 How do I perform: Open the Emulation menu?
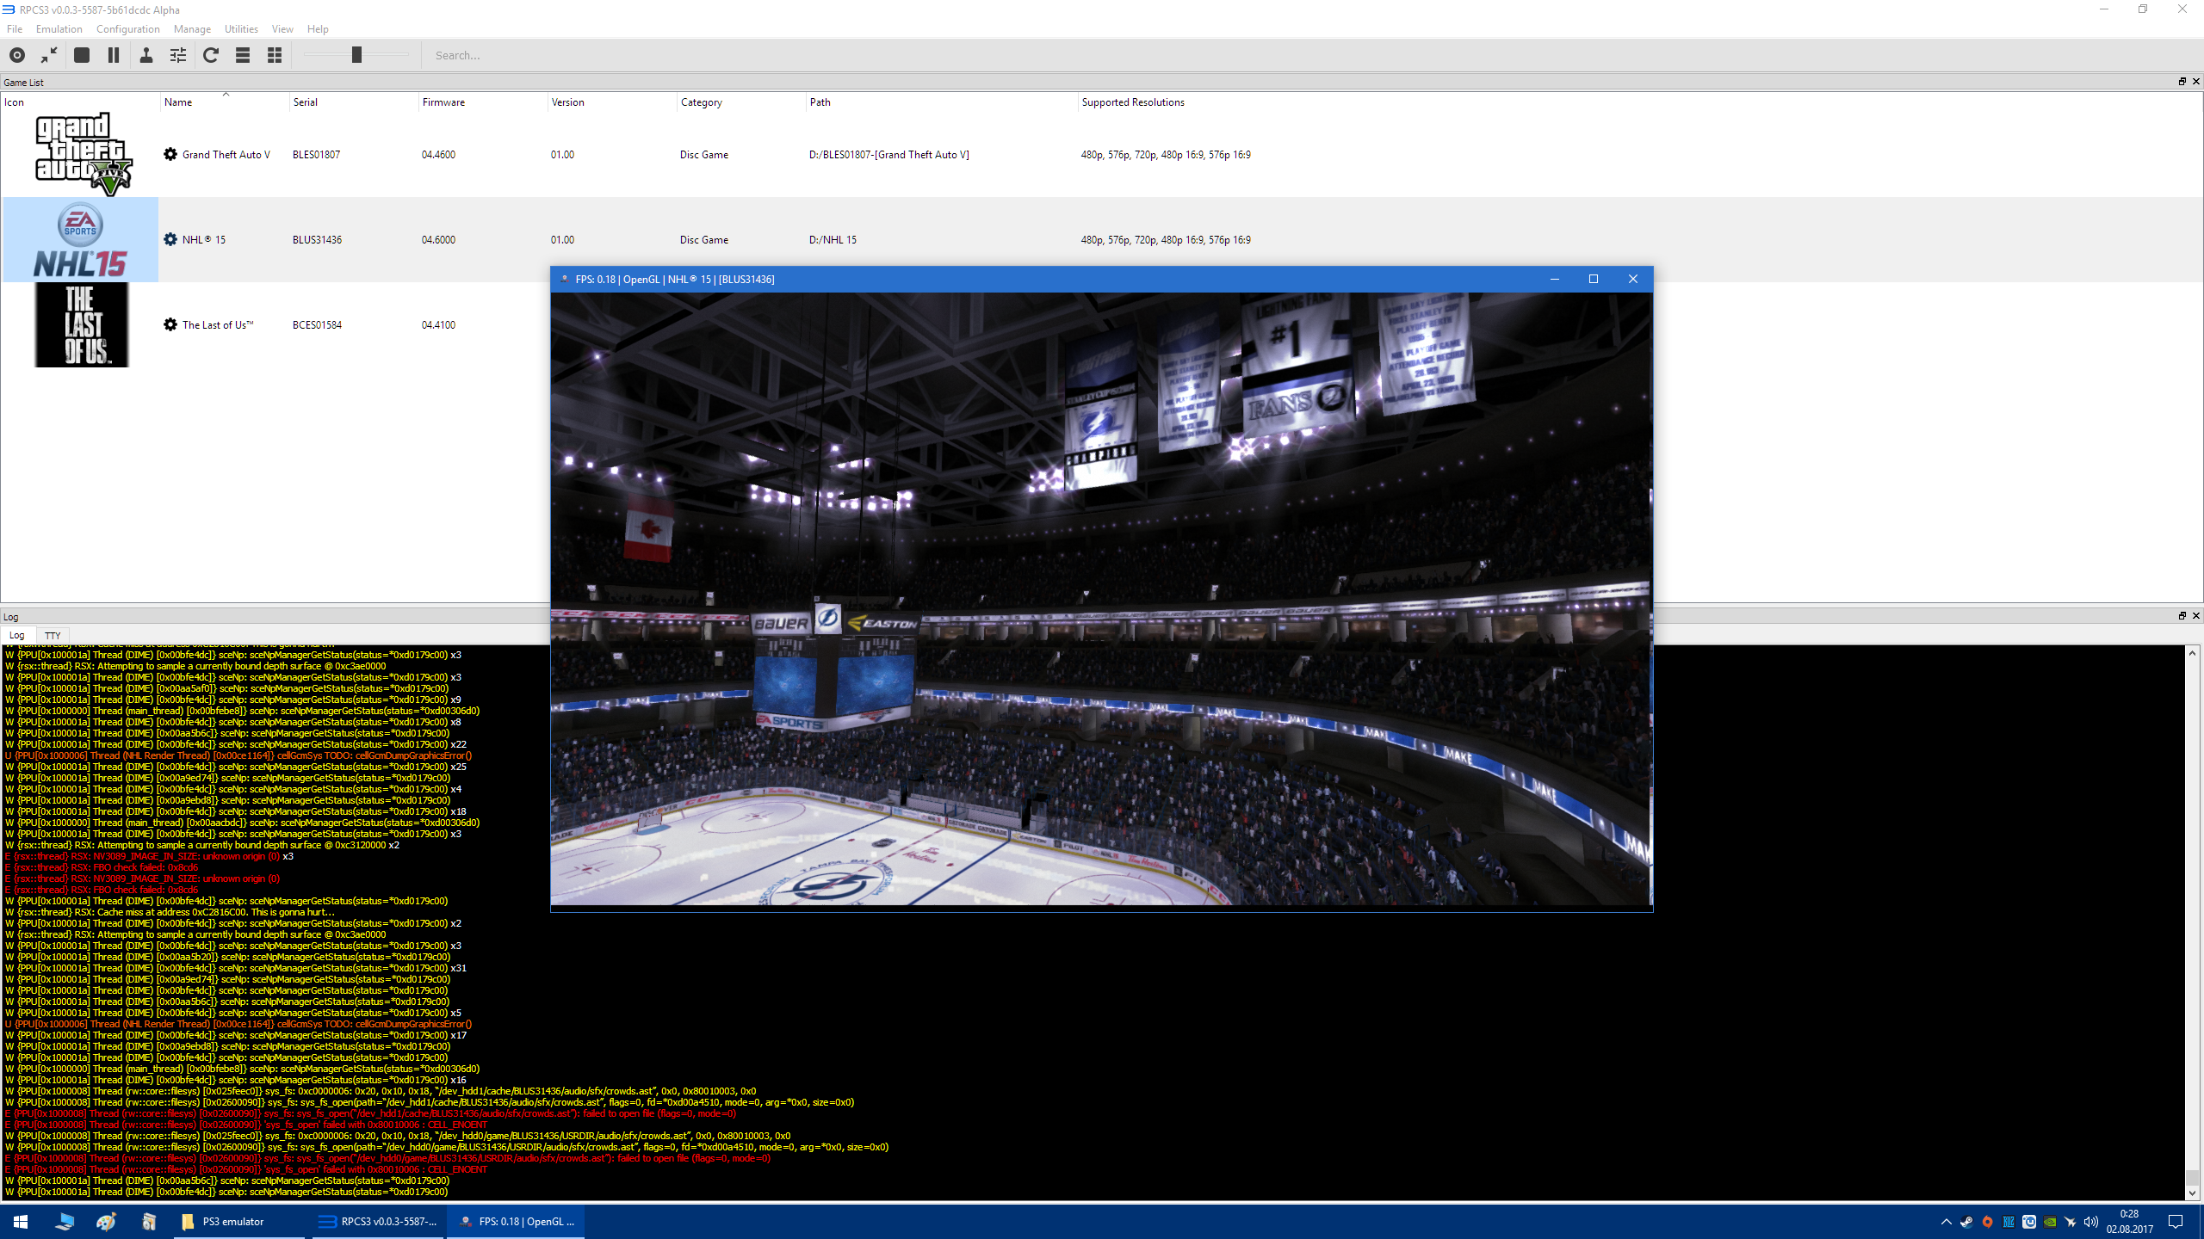[x=59, y=28]
